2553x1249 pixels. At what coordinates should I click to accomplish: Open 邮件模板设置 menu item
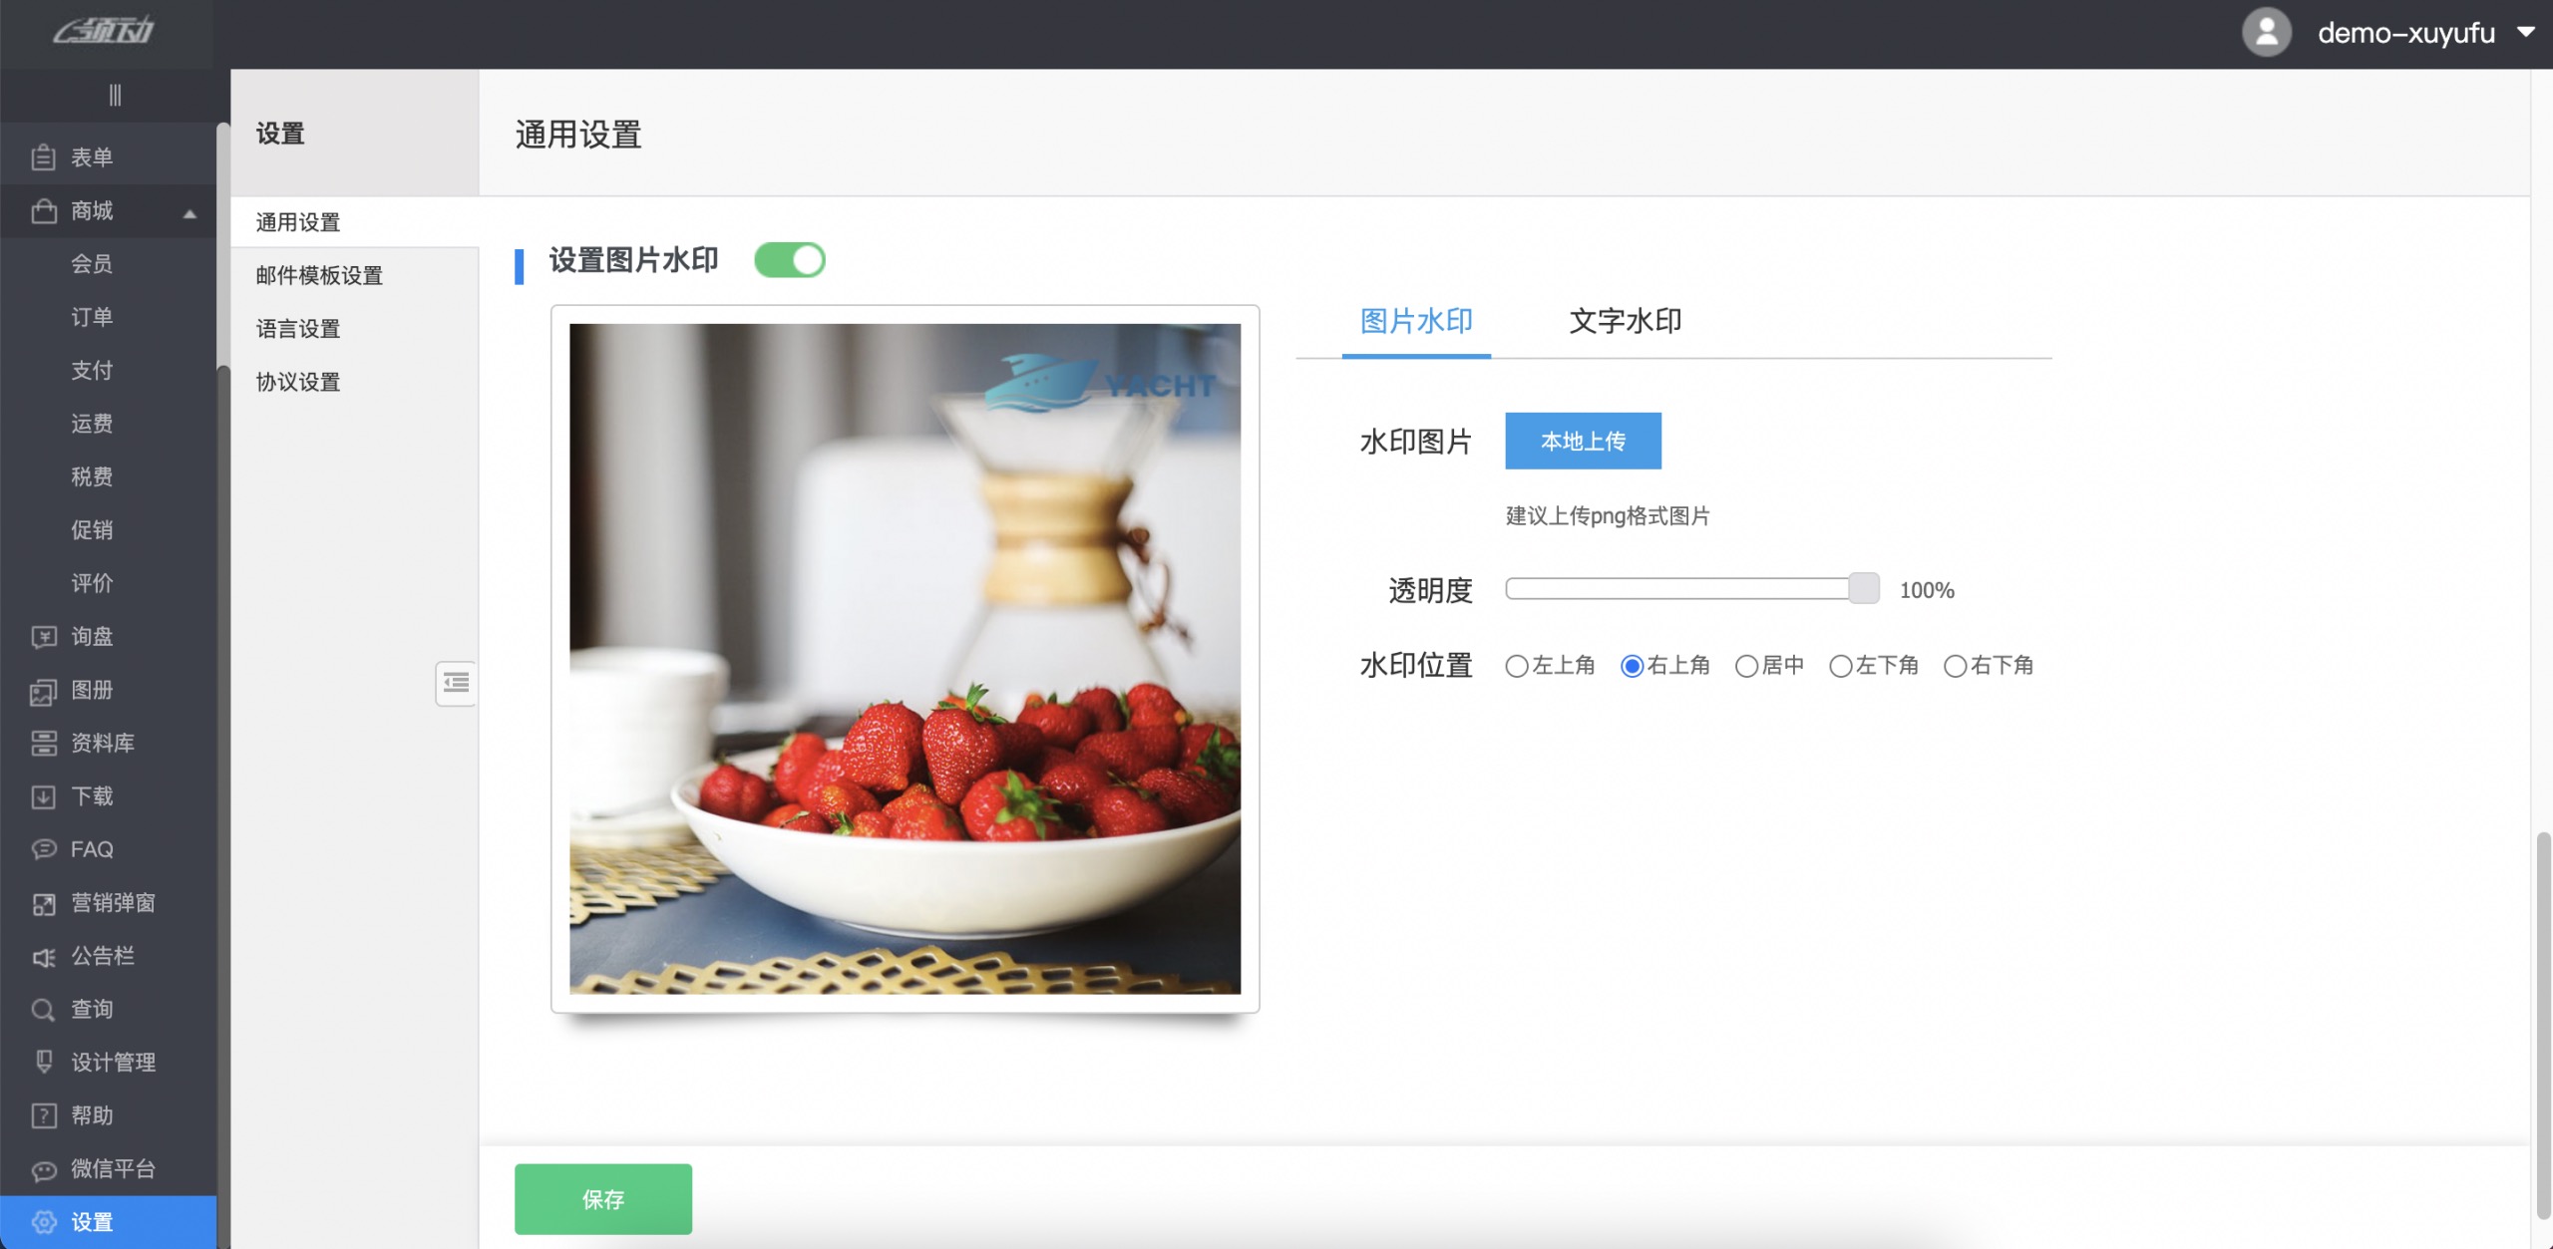click(x=319, y=275)
